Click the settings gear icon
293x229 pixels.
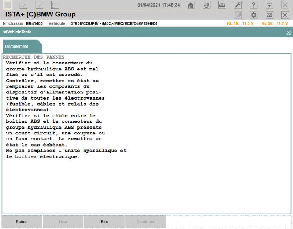pyautogui.click(x=253, y=15)
